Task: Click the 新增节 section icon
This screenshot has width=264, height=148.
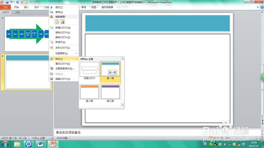Action: [51, 42]
